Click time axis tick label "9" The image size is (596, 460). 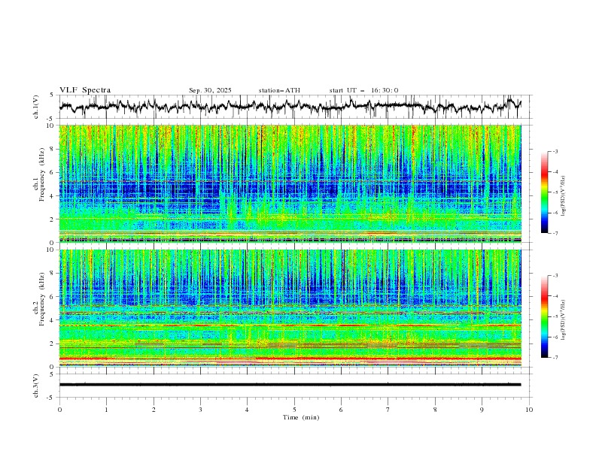pos(482,410)
